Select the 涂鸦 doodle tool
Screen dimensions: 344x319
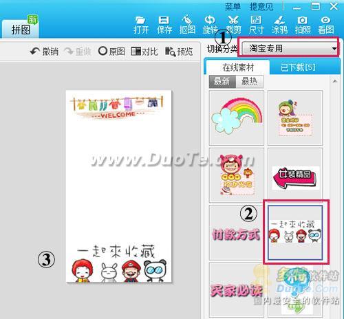279,25
